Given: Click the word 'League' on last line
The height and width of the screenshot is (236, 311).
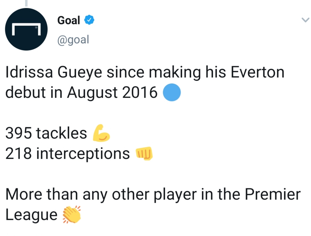Looking at the screenshot, I should (31, 215).
